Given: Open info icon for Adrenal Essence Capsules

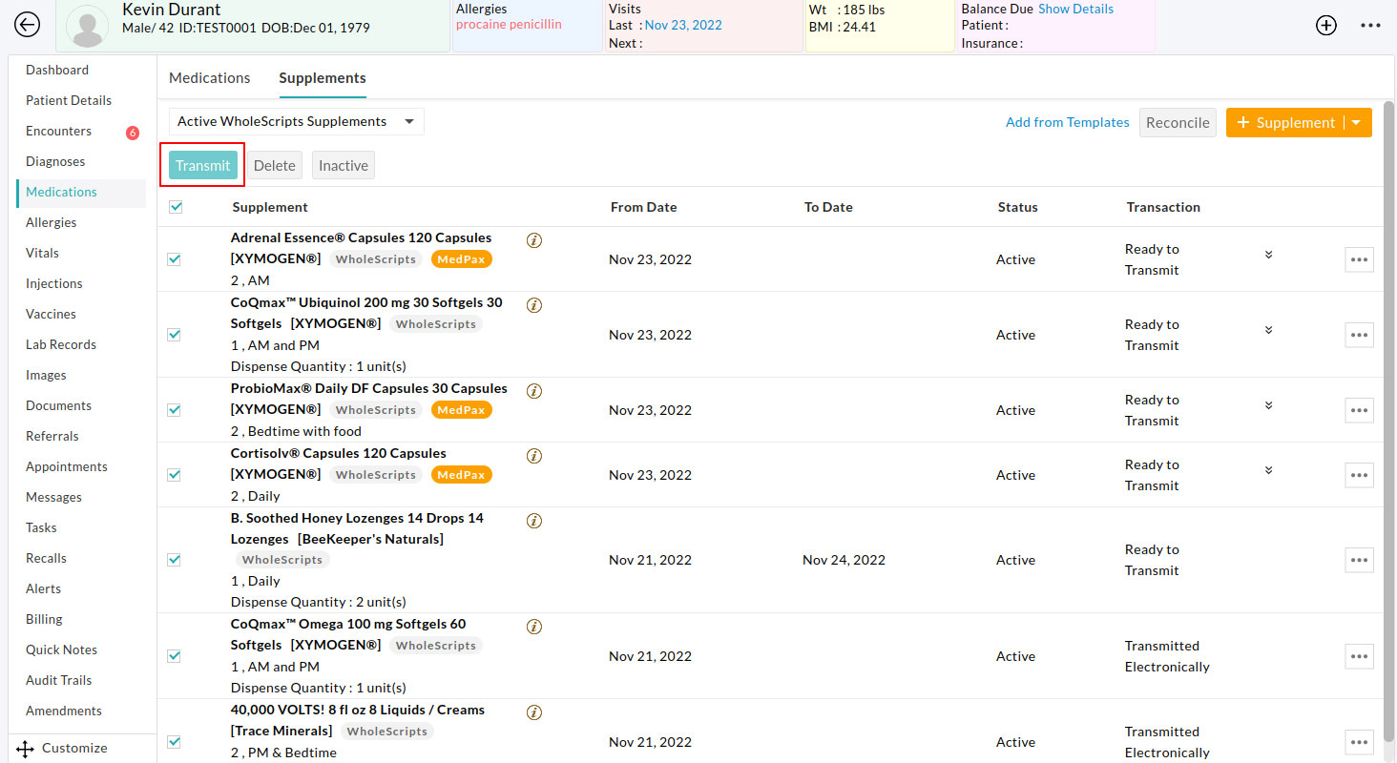Looking at the screenshot, I should (x=534, y=240).
